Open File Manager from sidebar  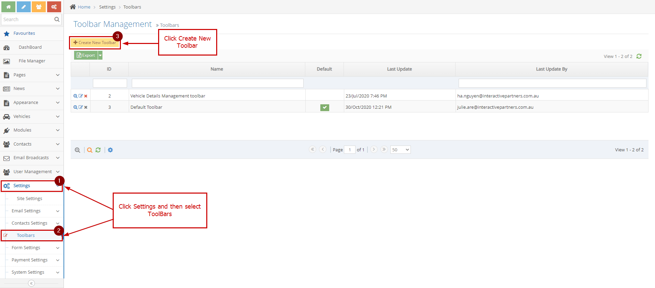[32, 61]
